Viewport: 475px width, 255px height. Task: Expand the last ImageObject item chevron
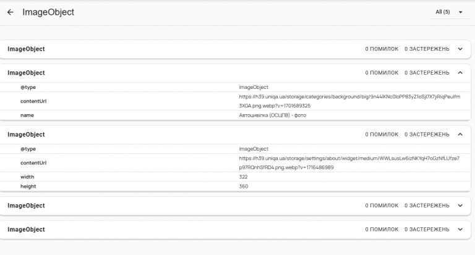pos(460,229)
